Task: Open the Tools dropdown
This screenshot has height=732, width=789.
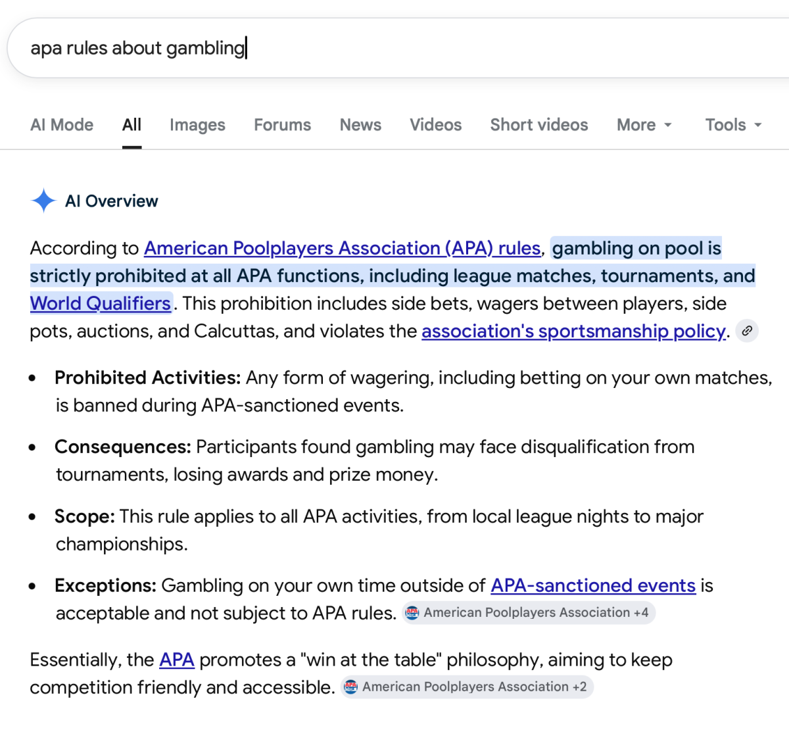Action: coord(732,125)
